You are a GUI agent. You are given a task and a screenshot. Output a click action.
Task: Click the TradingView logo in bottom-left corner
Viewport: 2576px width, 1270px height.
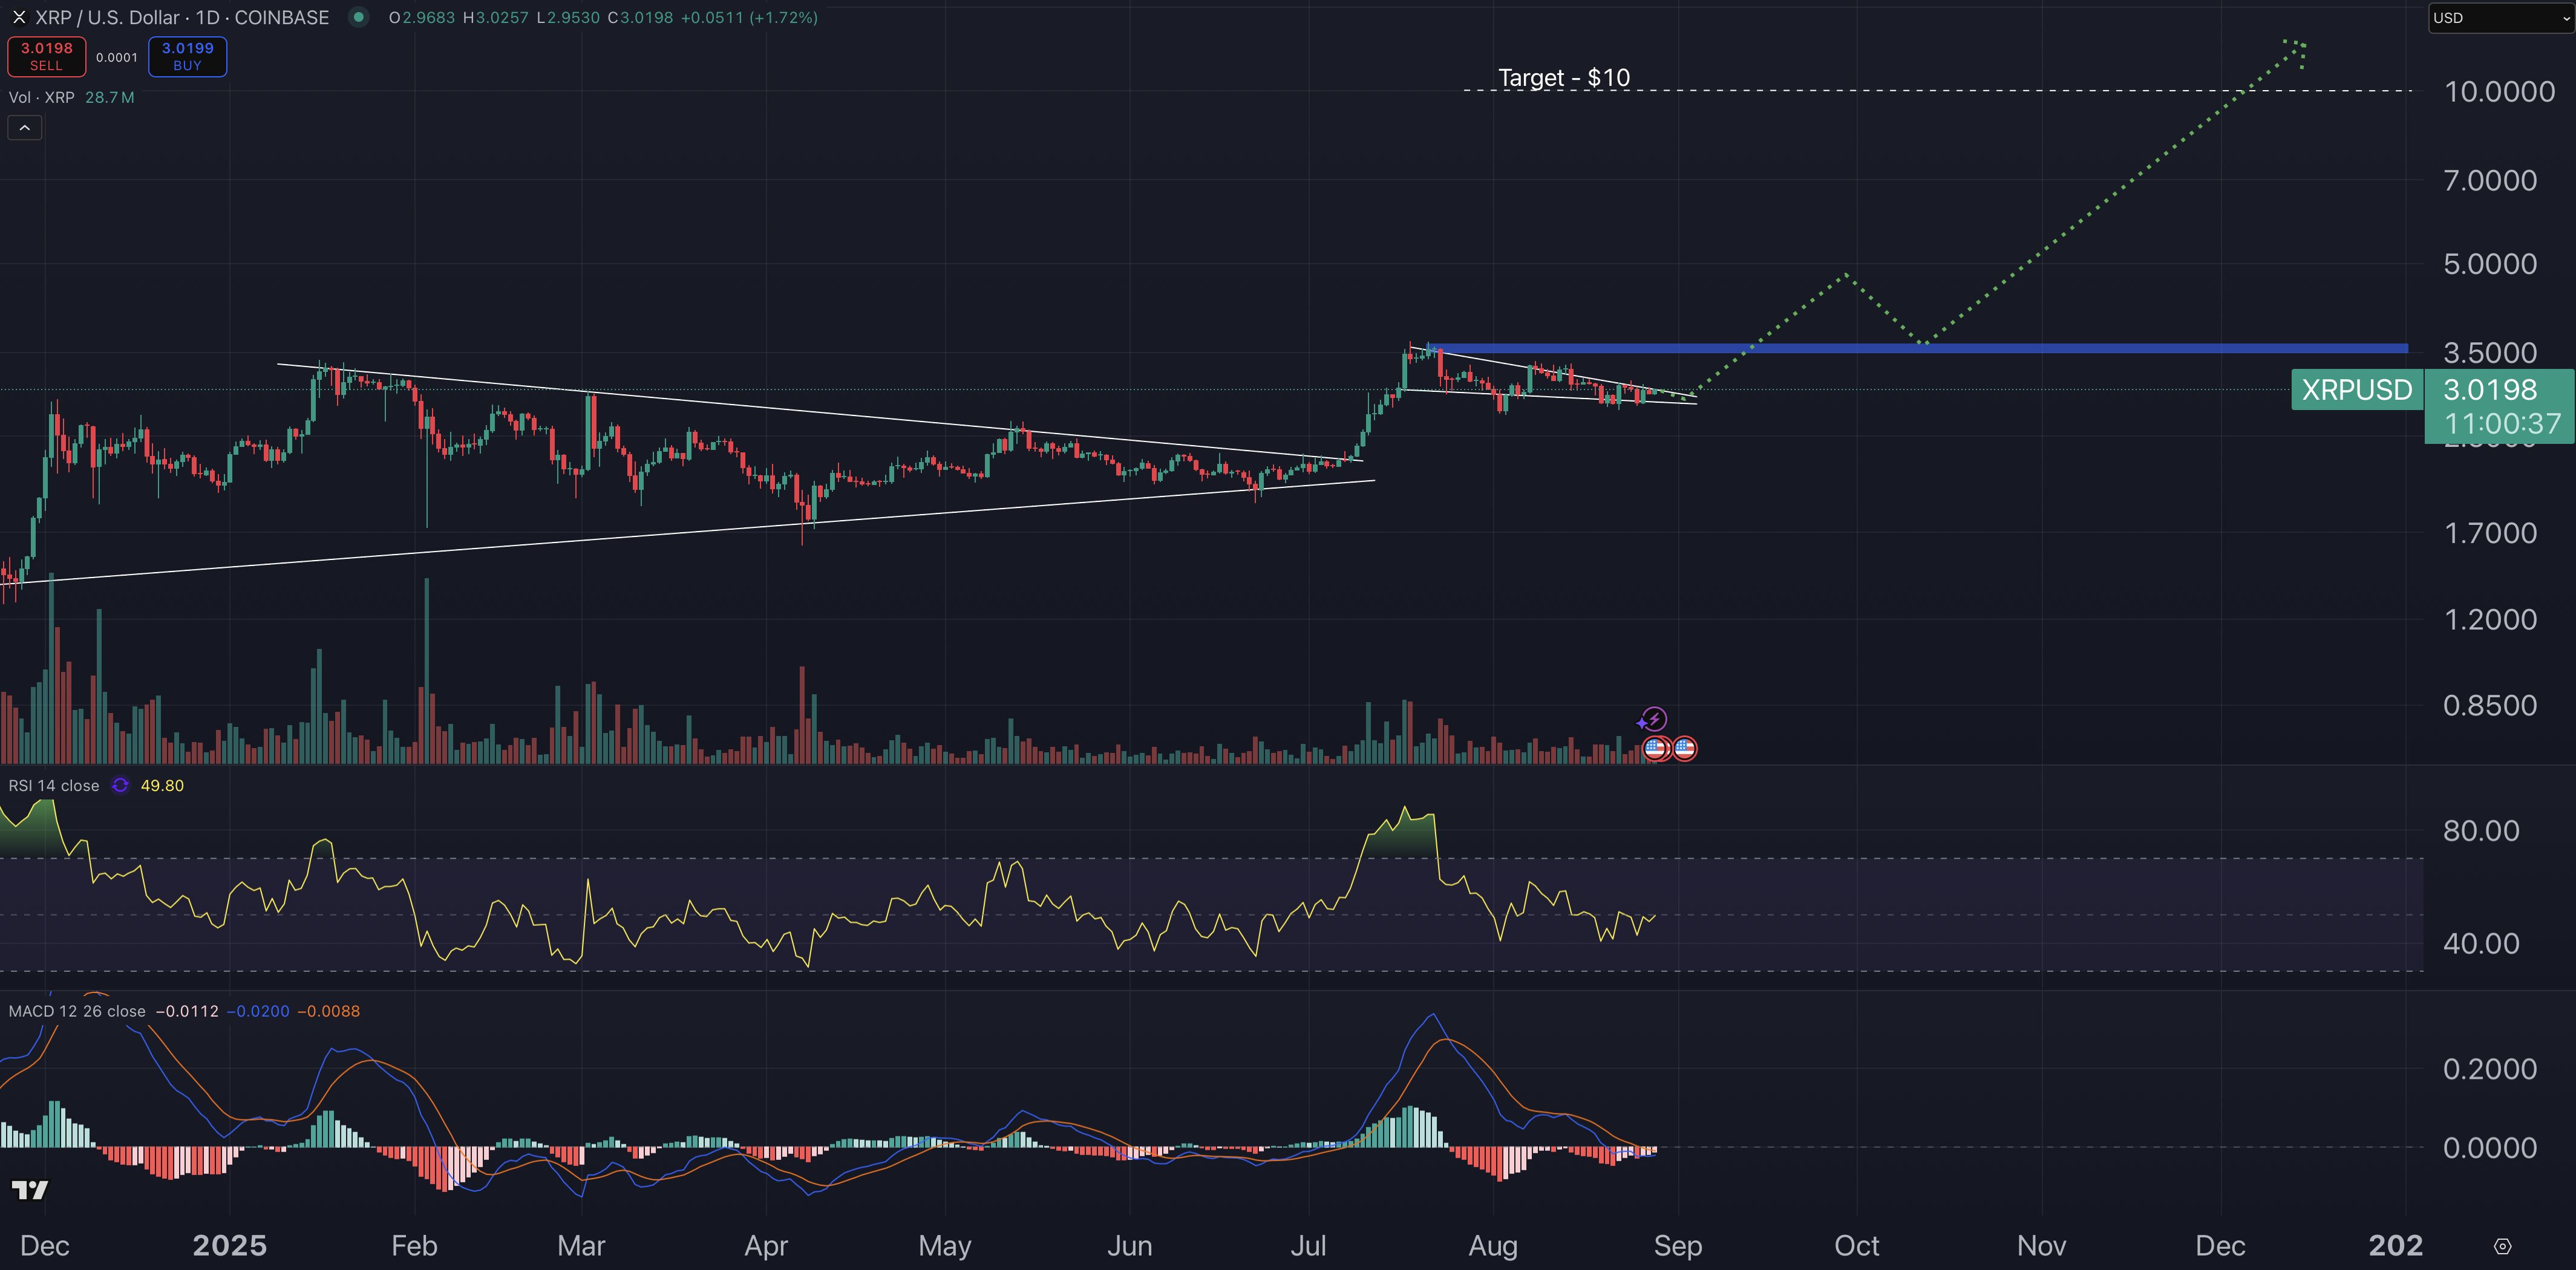30,1190
